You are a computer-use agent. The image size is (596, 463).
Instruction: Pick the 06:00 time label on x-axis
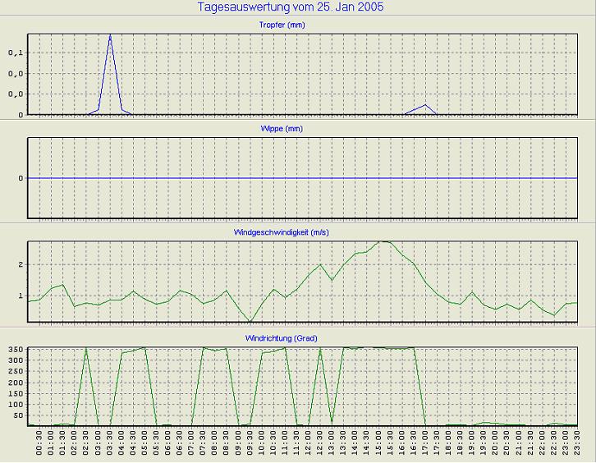(168, 445)
